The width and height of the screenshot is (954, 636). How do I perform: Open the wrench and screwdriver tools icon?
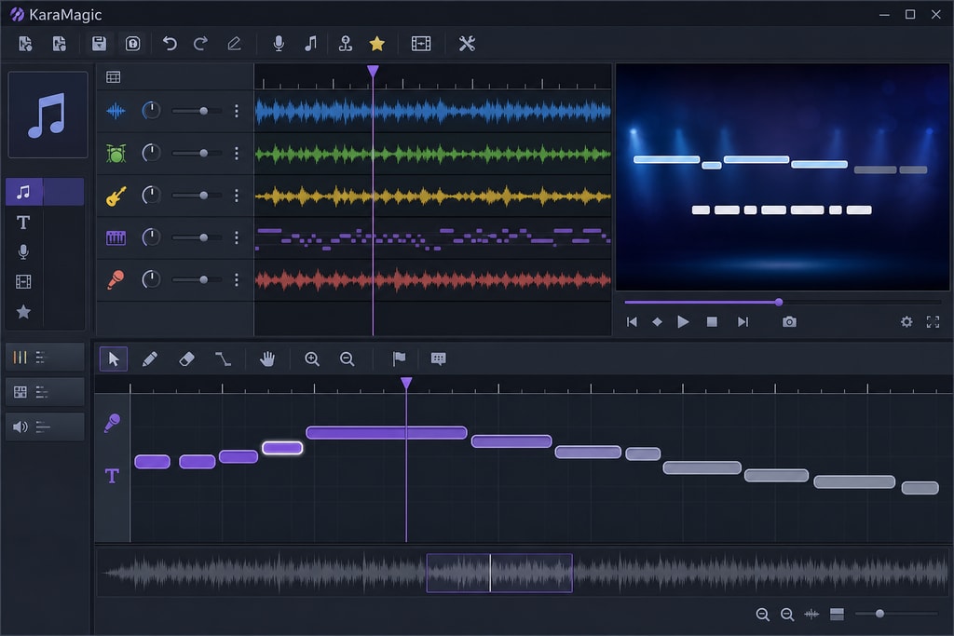click(467, 44)
